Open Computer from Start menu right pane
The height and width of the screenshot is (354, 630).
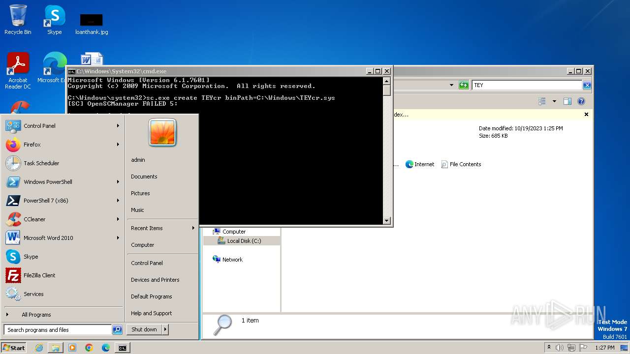(142, 245)
